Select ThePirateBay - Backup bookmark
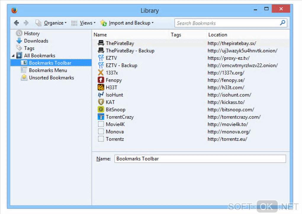This screenshot has height=214, width=302. tap(130, 51)
